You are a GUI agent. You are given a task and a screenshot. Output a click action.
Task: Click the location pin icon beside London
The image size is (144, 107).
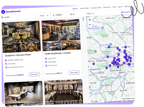coord(2,17)
